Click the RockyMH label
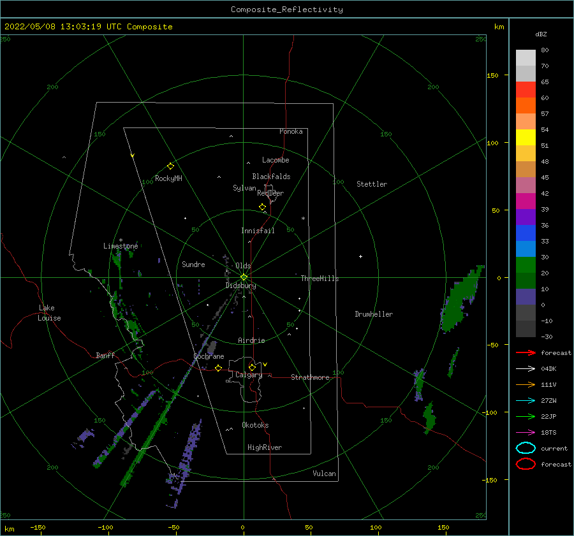Viewport: 574px width, 536px height. (x=168, y=178)
